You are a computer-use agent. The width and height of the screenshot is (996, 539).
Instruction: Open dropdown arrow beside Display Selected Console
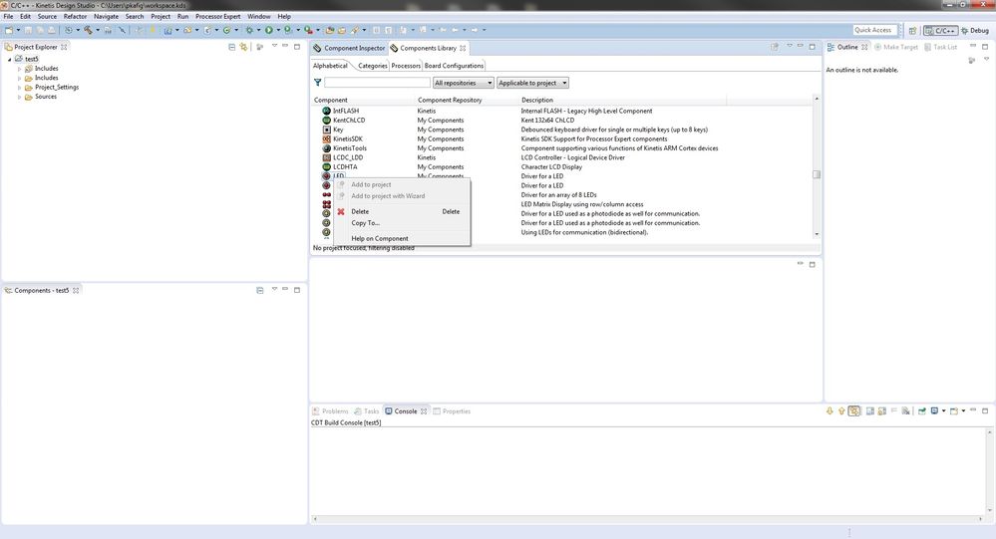coord(944,410)
